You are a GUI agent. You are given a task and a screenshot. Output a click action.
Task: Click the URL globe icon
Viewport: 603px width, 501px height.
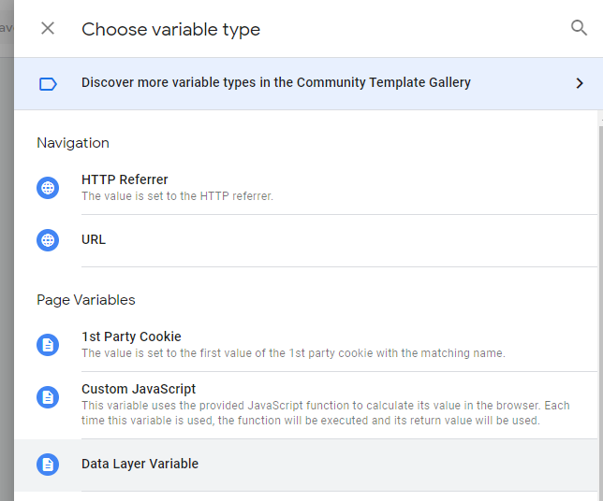(x=48, y=240)
